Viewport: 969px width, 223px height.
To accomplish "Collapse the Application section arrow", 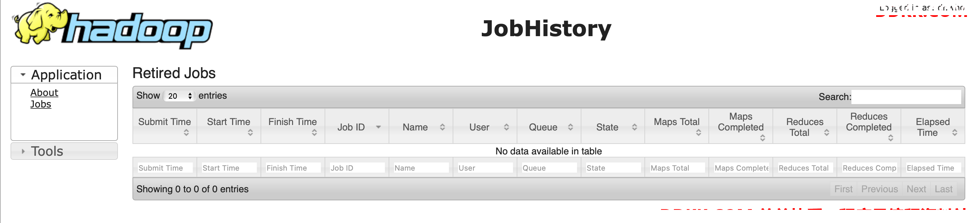I will [23, 75].
